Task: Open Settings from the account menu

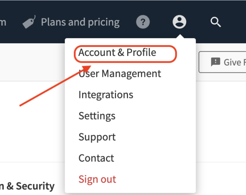Action: click(x=97, y=116)
